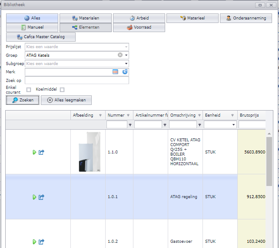Screen dimensions: 279x248
Task: Sort by the Brutoprijs column header
Action: (x=249, y=115)
